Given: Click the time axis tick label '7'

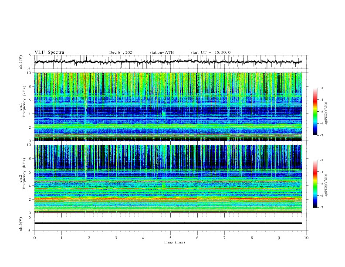Looking at the screenshot, I should [225, 238].
